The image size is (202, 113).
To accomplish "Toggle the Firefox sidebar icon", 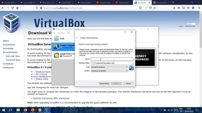I will [x=184, y=8].
